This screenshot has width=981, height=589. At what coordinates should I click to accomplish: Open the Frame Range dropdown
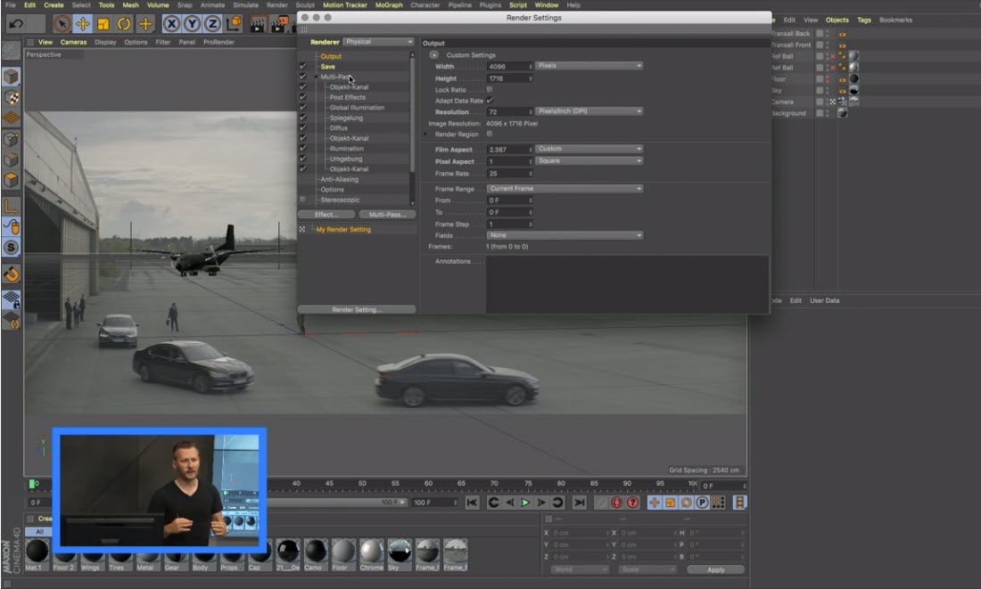click(x=564, y=189)
